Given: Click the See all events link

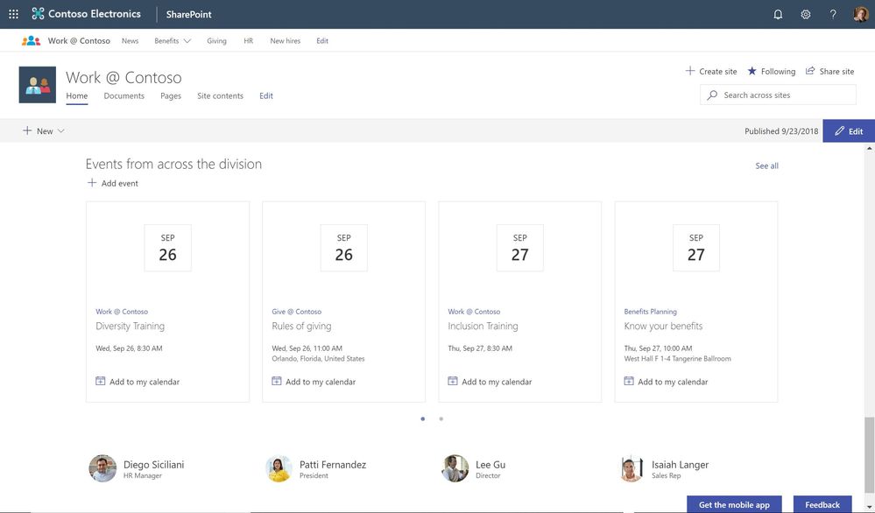Looking at the screenshot, I should coord(766,165).
